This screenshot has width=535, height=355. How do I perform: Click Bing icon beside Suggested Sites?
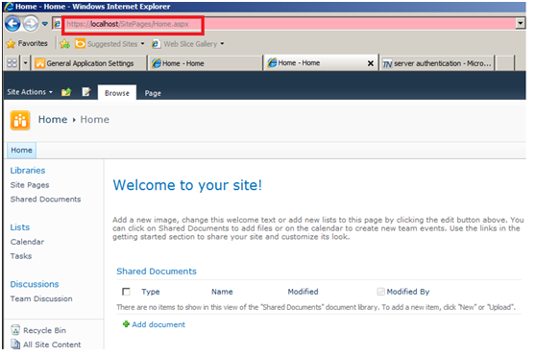click(x=80, y=43)
